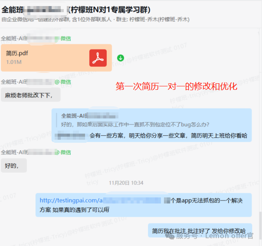Click the 11月20日 10:34 timestamp
262x246 pixels.
coord(126,183)
